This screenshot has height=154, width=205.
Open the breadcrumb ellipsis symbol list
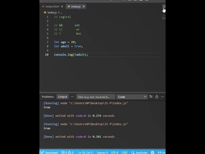pyautogui.click(x=61, y=13)
